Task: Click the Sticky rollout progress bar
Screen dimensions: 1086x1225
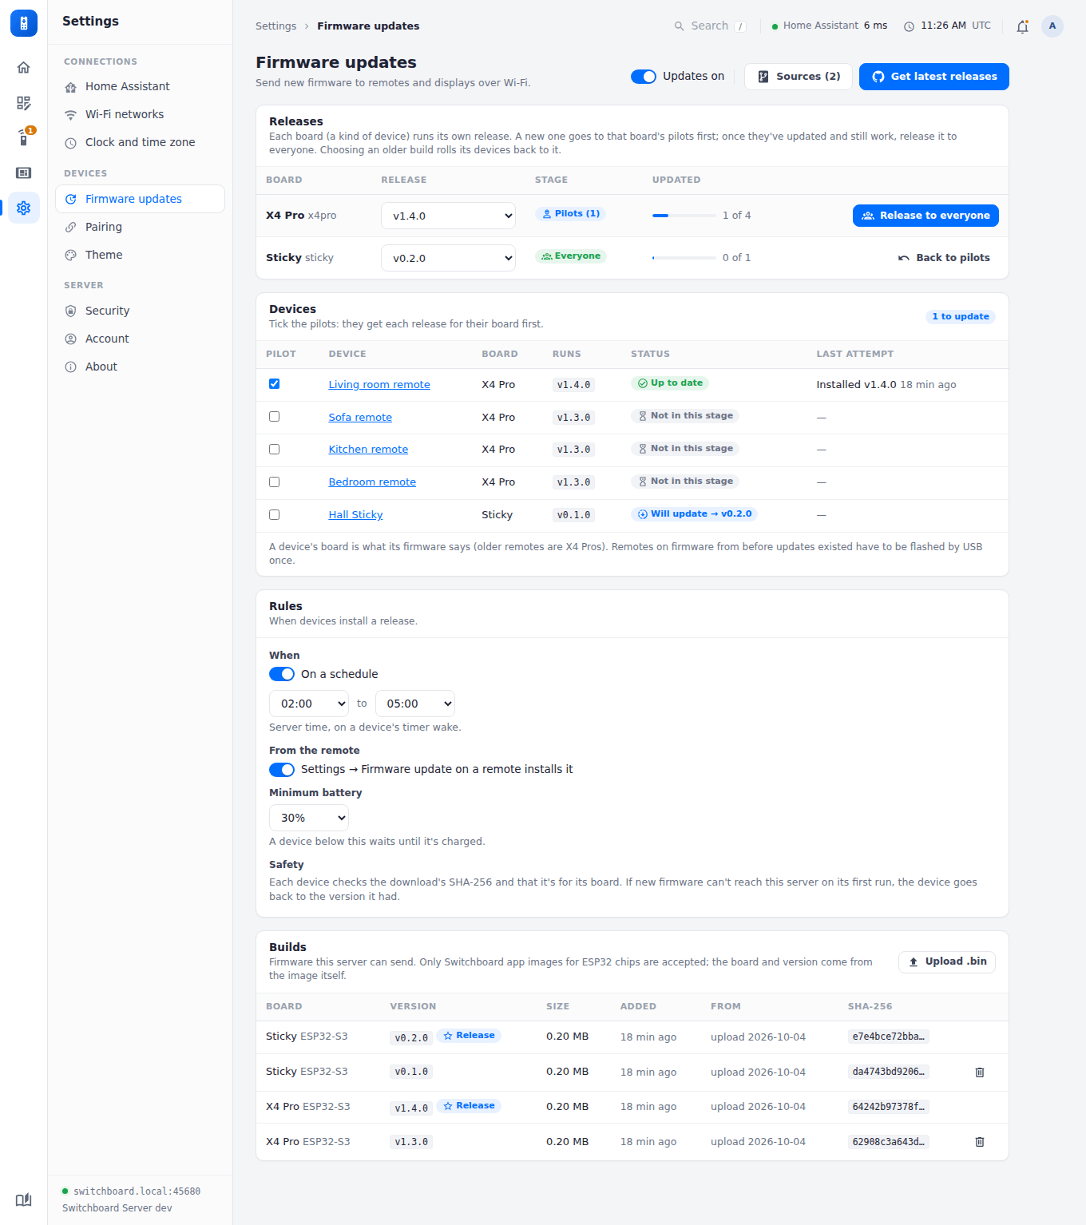Action: [x=684, y=258]
